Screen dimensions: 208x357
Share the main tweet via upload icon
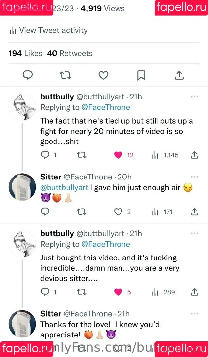point(179,75)
